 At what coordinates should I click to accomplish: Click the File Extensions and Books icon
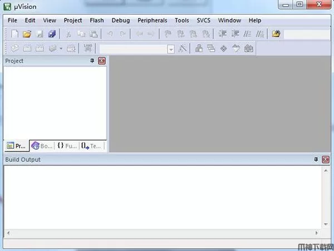pyautogui.click(x=199, y=48)
